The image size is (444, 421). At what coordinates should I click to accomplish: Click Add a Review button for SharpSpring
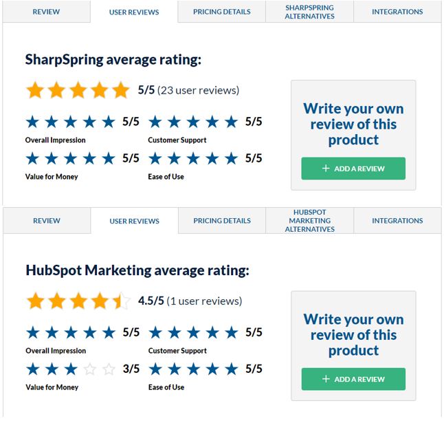coord(353,169)
